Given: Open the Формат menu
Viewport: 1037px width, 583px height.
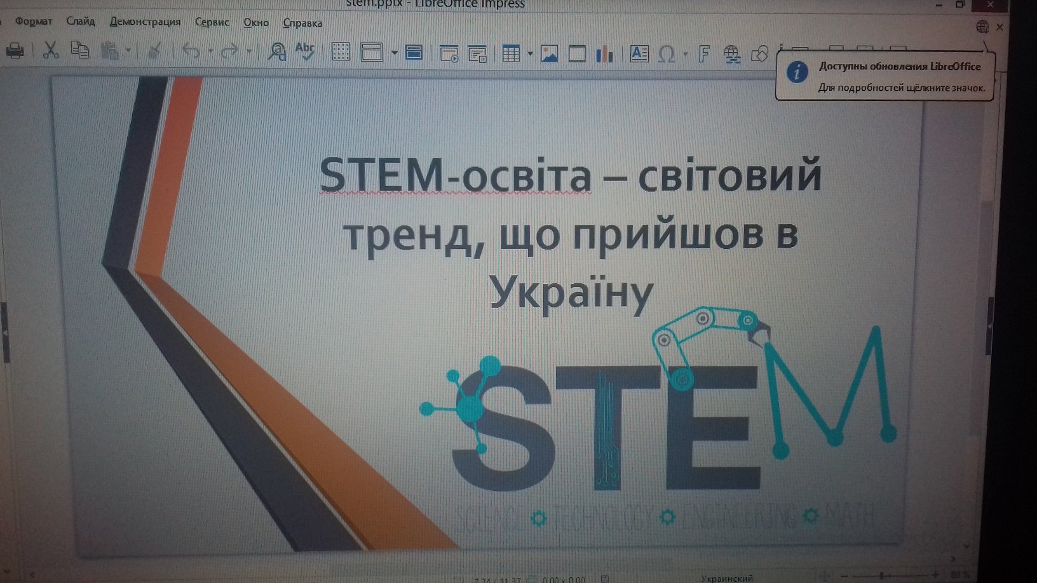Looking at the screenshot, I should point(34,21).
